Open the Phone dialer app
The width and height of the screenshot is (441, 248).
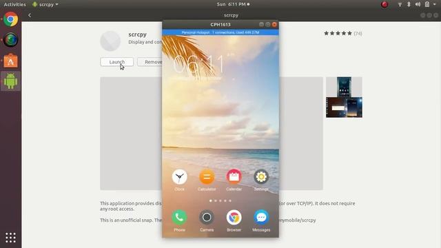179,218
